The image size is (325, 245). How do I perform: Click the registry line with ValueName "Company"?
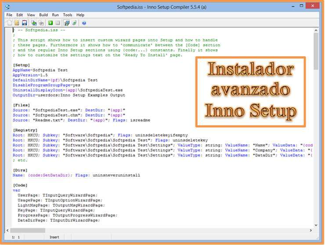coord(162,150)
